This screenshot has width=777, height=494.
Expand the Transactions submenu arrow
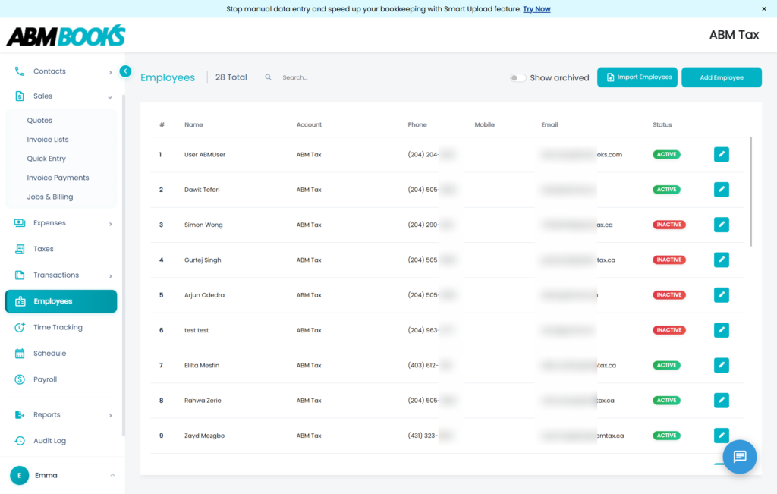click(x=111, y=276)
